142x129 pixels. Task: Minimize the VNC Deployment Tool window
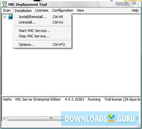tap(120, 3)
